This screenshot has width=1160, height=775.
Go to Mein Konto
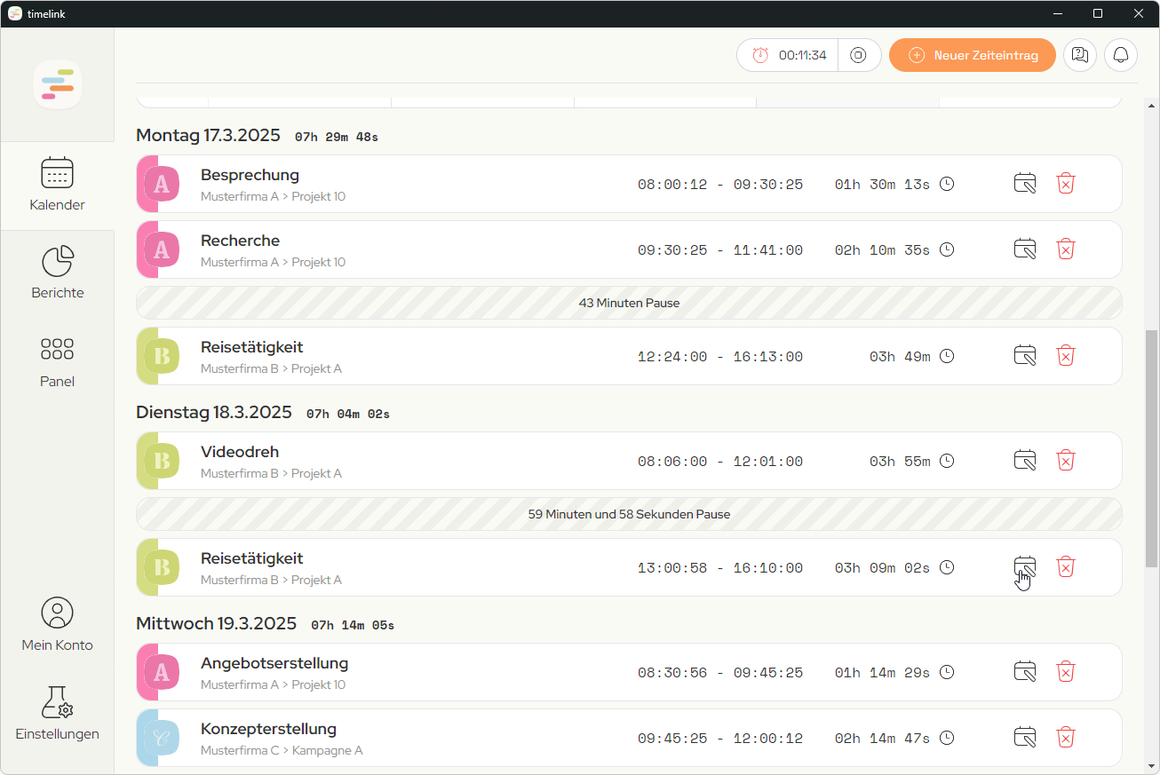click(58, 626)
